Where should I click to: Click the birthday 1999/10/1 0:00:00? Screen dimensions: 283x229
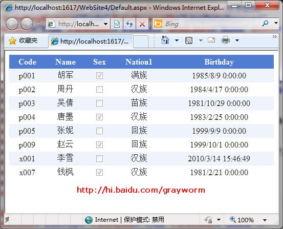point(219,145)
